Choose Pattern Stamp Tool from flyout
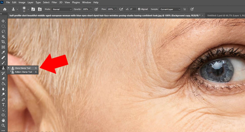 point(23,72)
